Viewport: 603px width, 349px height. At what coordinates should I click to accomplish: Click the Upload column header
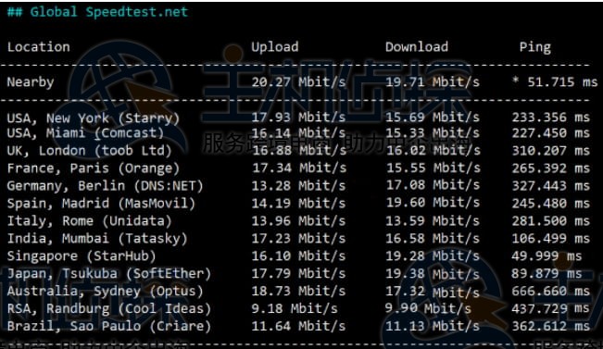click(274, 47)
